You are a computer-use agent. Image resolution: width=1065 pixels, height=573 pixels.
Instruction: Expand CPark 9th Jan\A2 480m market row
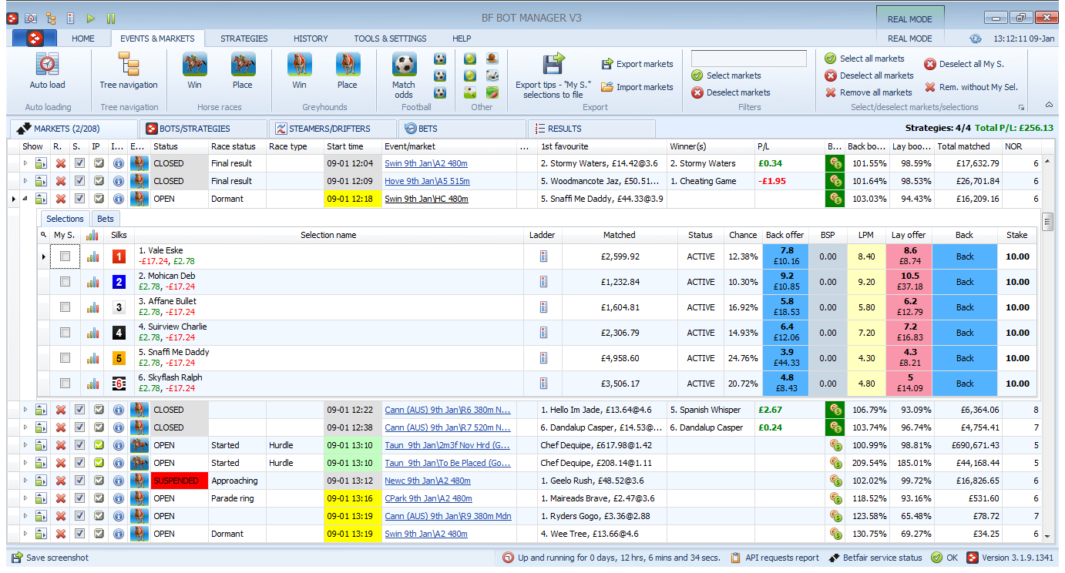pos(25,498)
